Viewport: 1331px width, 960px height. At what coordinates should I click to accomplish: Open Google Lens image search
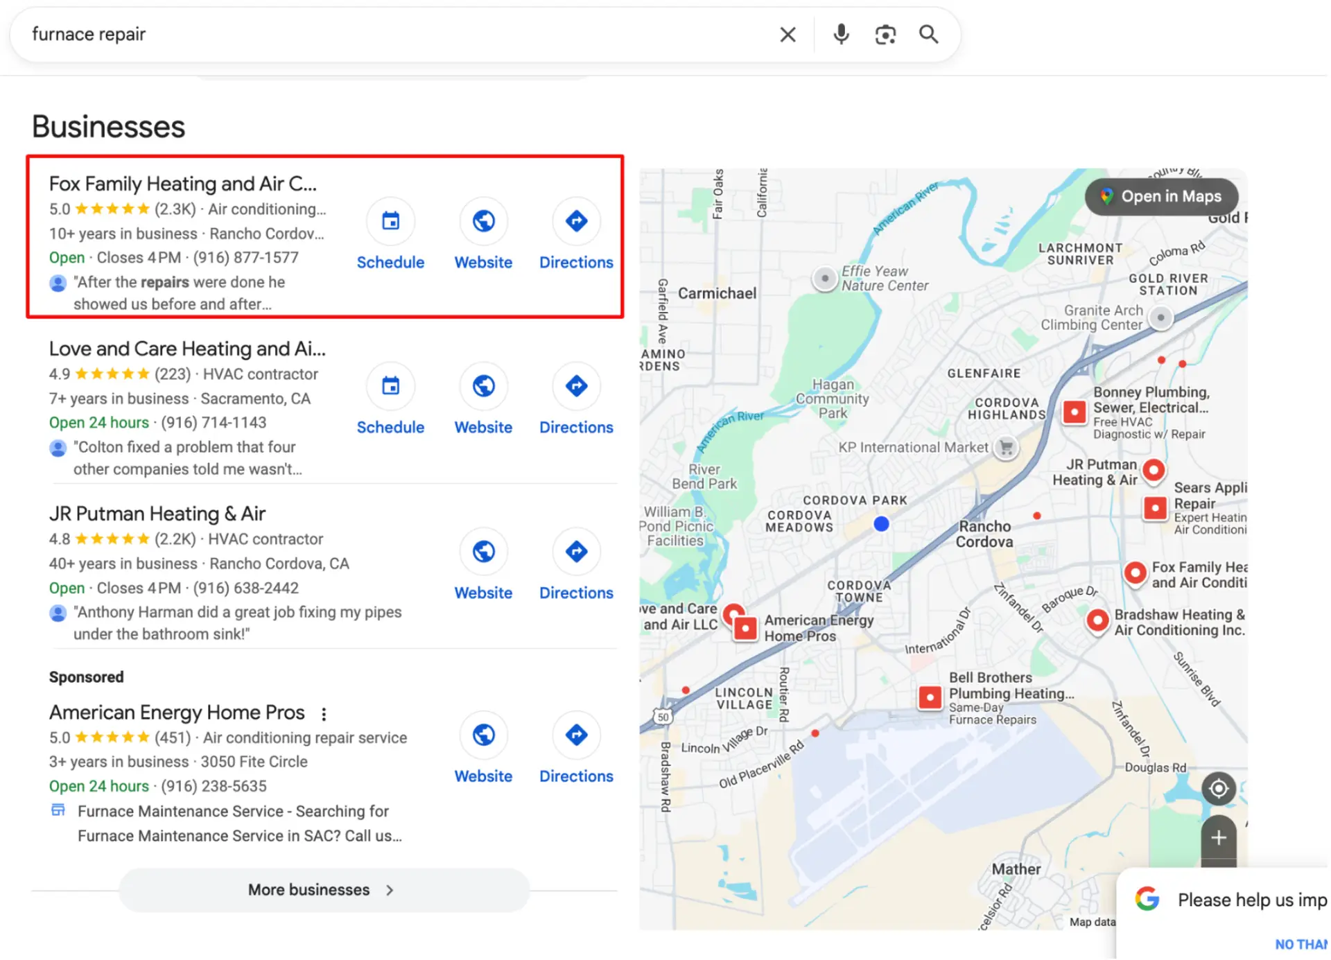[x=885, y=35]
